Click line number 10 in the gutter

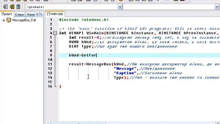pos(50,60)
